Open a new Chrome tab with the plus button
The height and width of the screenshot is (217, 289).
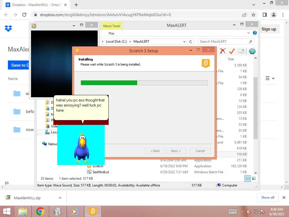76,5
